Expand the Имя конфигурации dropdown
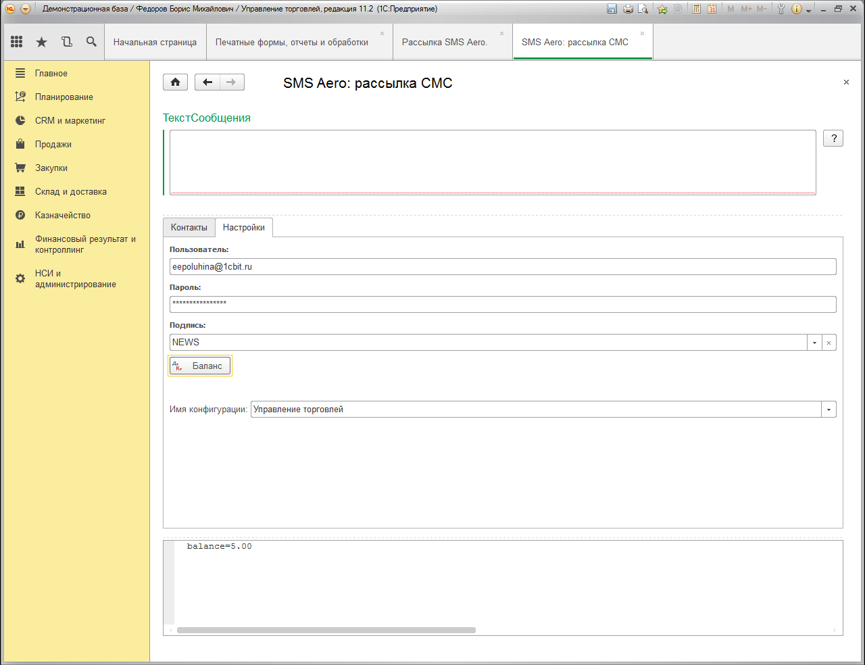 [x=829, y=410]
